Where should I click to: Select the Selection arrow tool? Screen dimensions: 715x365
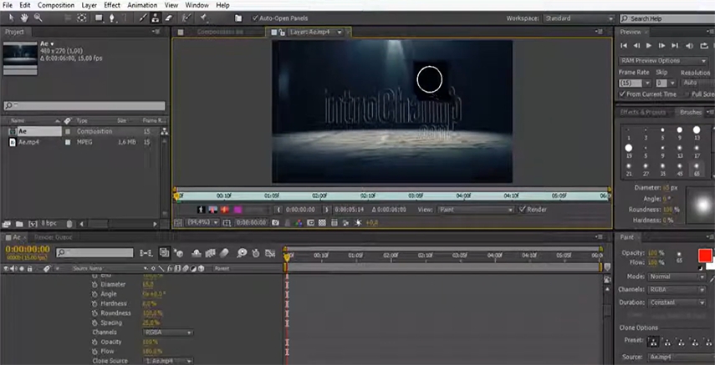coord(12,18)
